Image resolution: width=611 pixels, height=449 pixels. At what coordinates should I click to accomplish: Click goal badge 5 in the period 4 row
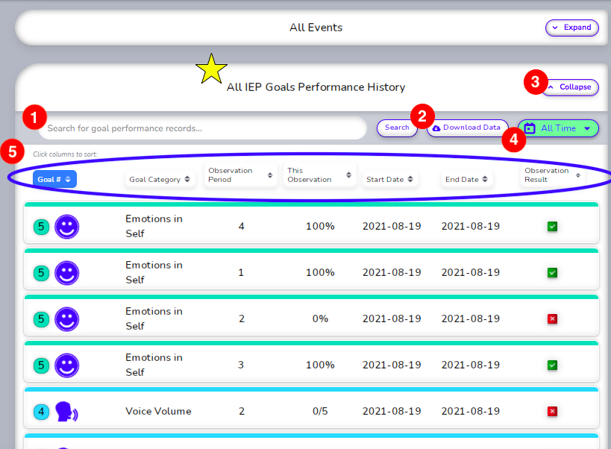click(41, 227)
